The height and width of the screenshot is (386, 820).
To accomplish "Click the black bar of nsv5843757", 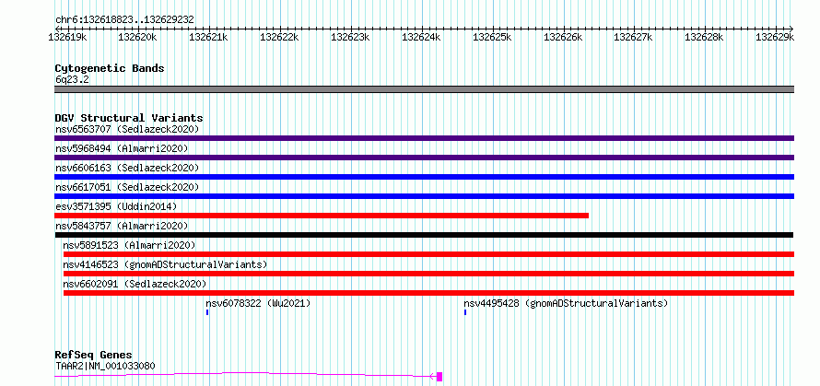I will 424,235.
